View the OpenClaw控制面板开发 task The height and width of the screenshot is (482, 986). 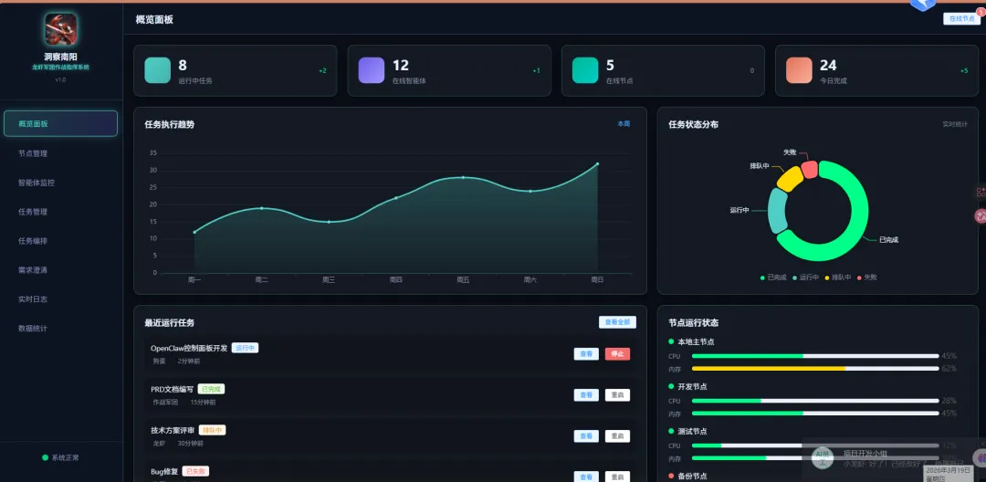click(x=586, y=354)
